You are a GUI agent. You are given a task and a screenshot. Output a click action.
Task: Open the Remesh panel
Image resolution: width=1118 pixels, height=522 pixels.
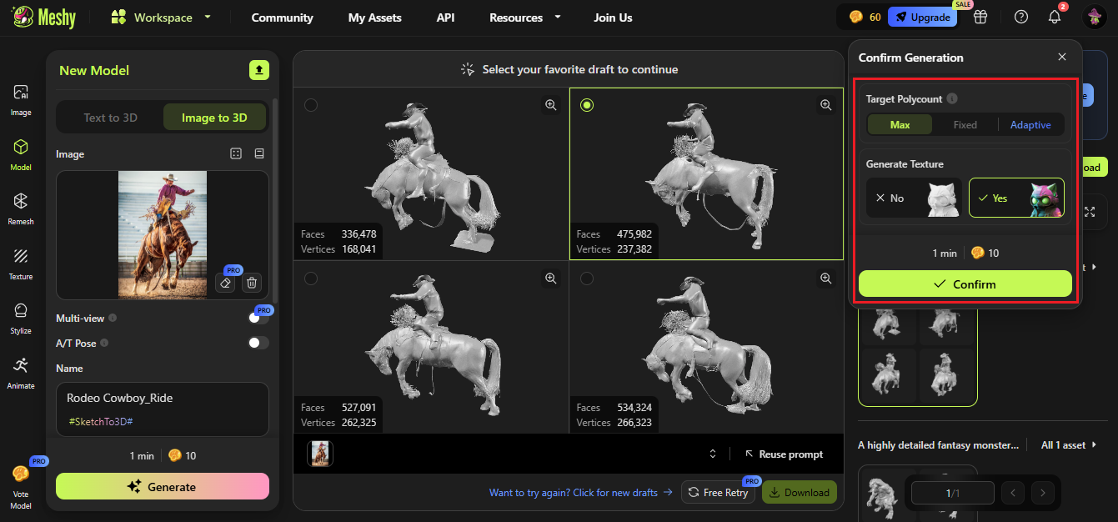click(x=20, y=208)
